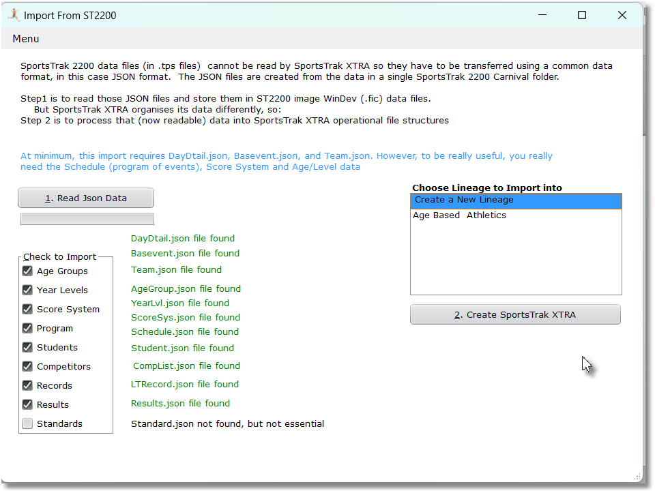Click 'AgeGroup.json file found' text
This screenshot has height=493, width=655.
pos(186,289)
